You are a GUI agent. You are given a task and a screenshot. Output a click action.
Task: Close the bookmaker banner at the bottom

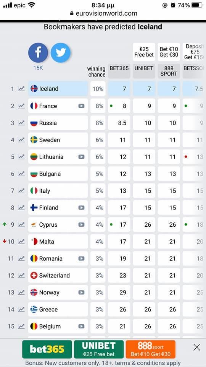pos(197,348)
